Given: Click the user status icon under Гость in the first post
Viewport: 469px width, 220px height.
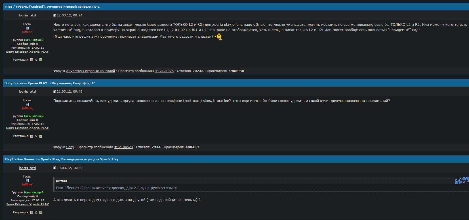Looking at the screenshot, I should (x=27, y=28).
